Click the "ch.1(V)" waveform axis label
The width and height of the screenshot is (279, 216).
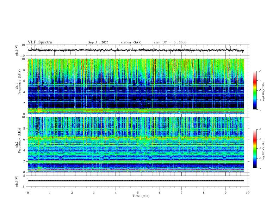(17, 50)
